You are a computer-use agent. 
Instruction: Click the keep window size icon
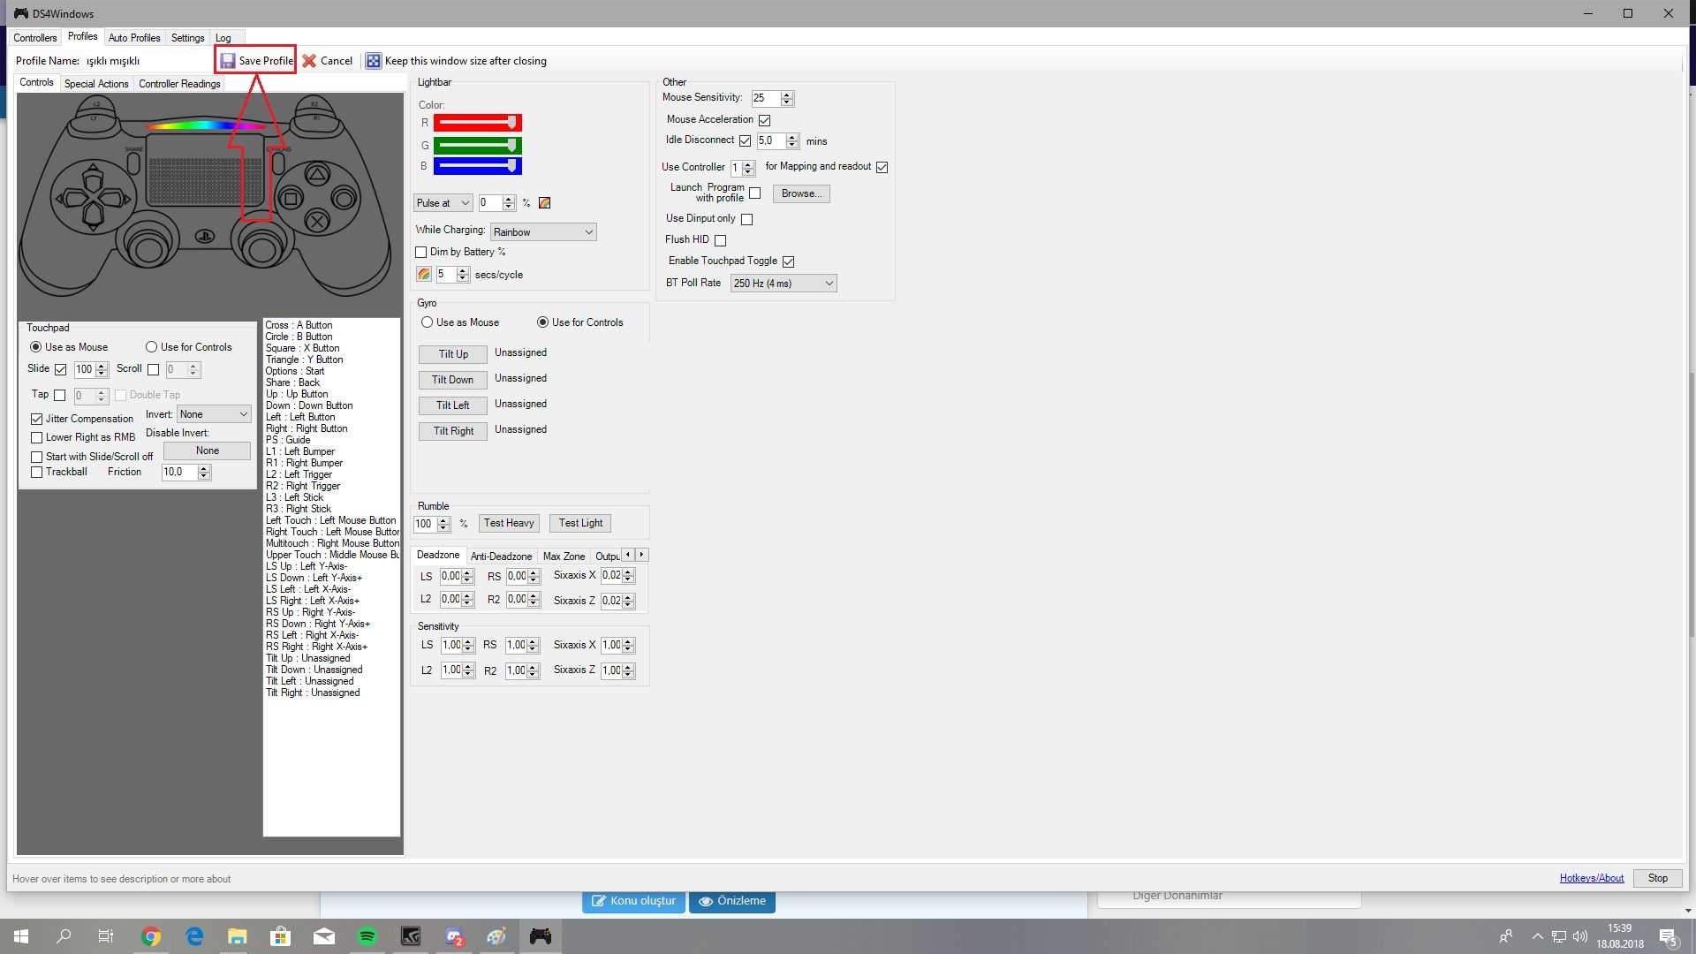[374, 61]
